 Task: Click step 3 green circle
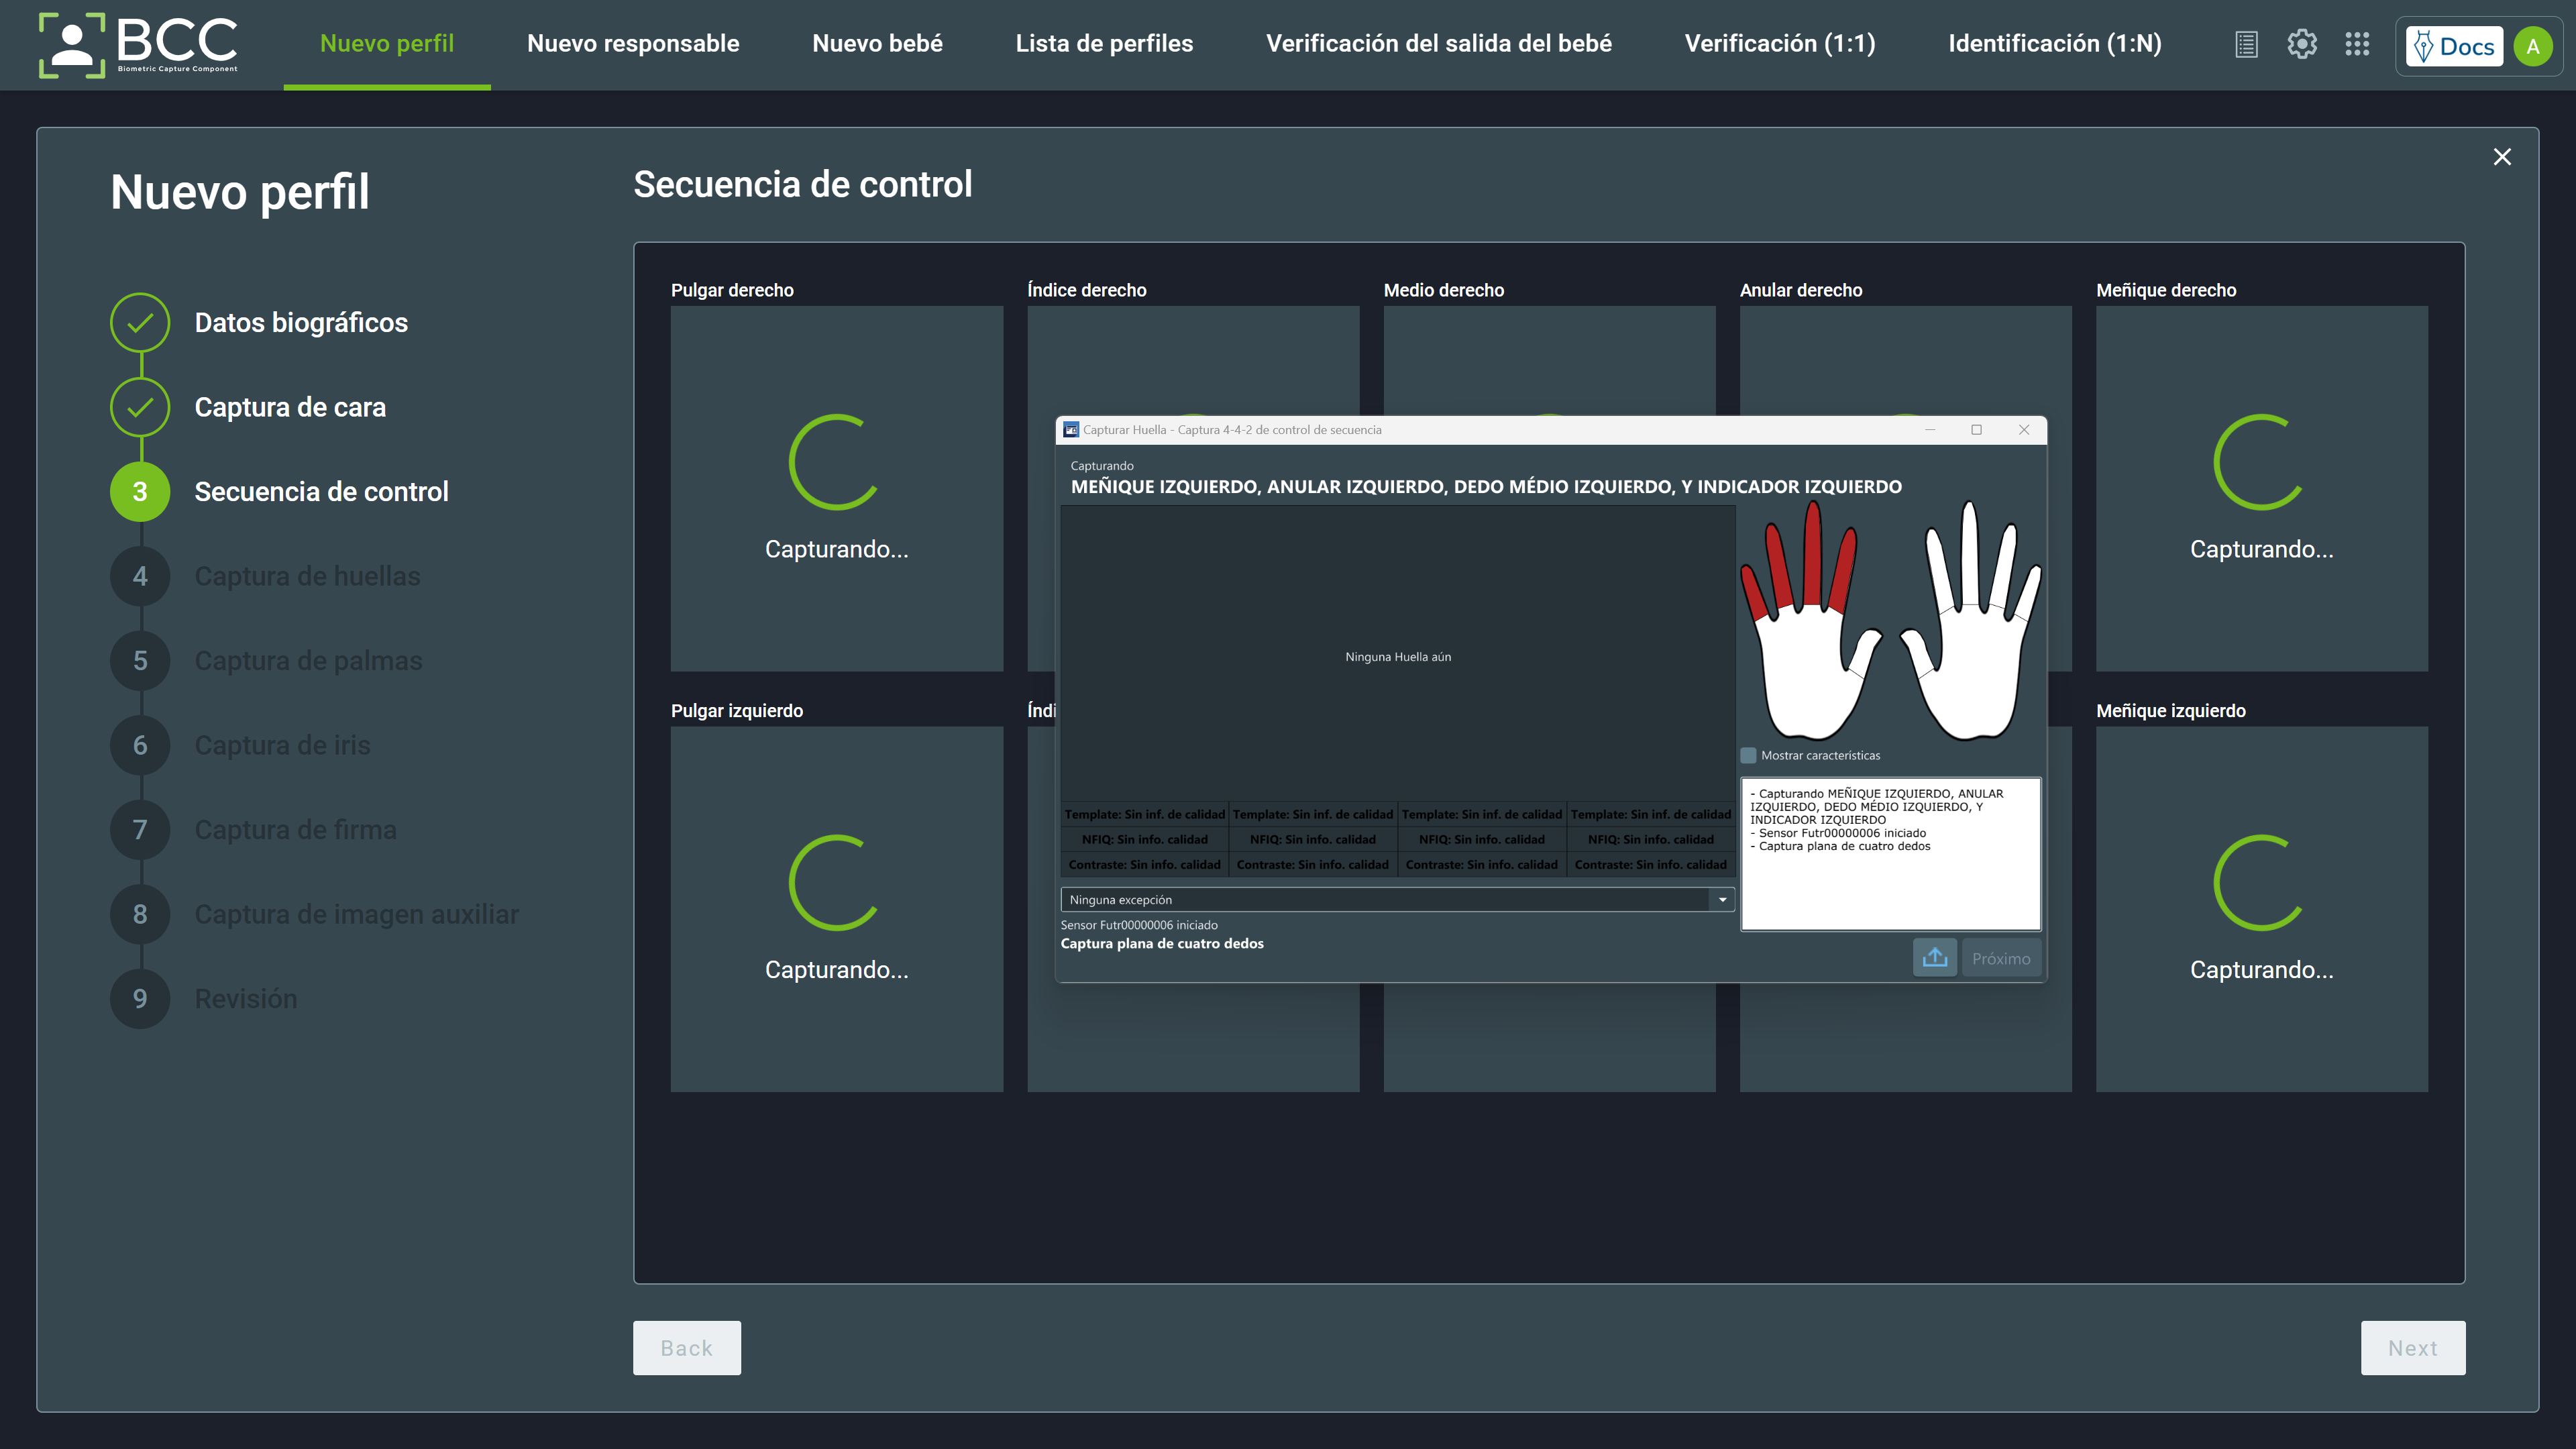click(x=140, y=492)
